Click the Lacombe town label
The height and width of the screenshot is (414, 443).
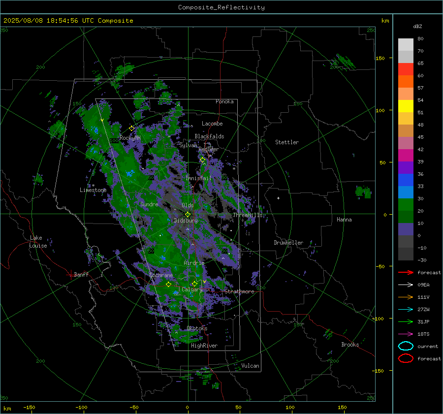[212, 124]
